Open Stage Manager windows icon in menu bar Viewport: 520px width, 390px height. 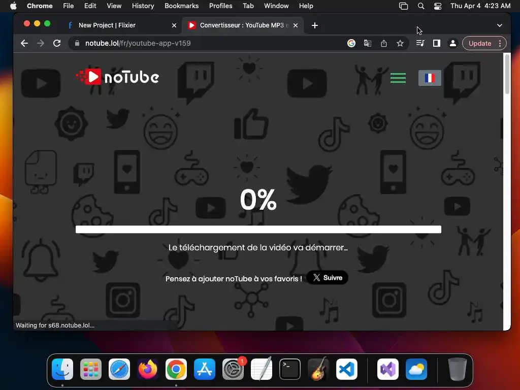(403, 6)
